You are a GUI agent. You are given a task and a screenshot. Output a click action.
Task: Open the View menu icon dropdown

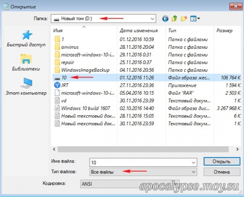[195, 19]
